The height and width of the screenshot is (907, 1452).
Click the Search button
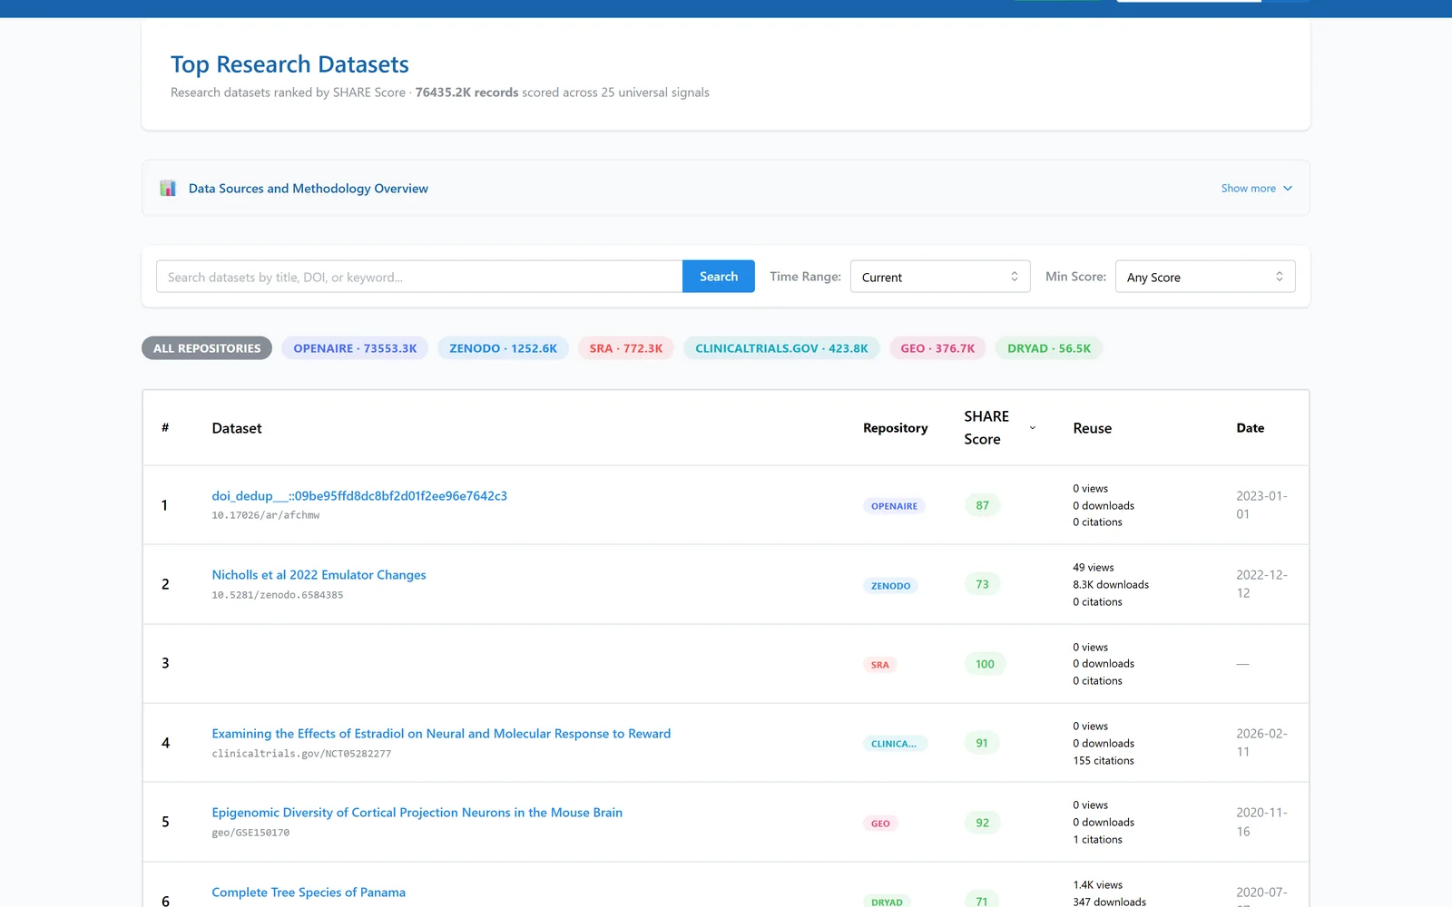pos(719,277)
